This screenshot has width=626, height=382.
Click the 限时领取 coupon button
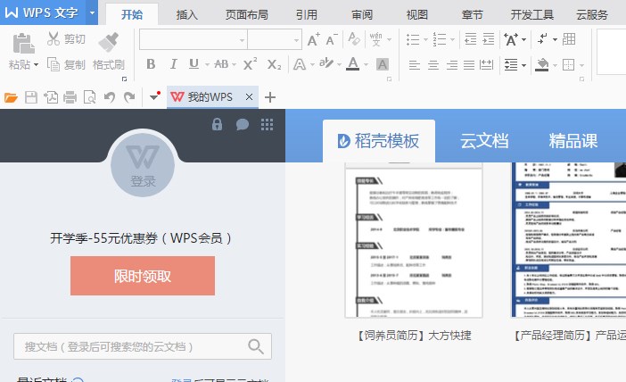(x=143, y=276)
